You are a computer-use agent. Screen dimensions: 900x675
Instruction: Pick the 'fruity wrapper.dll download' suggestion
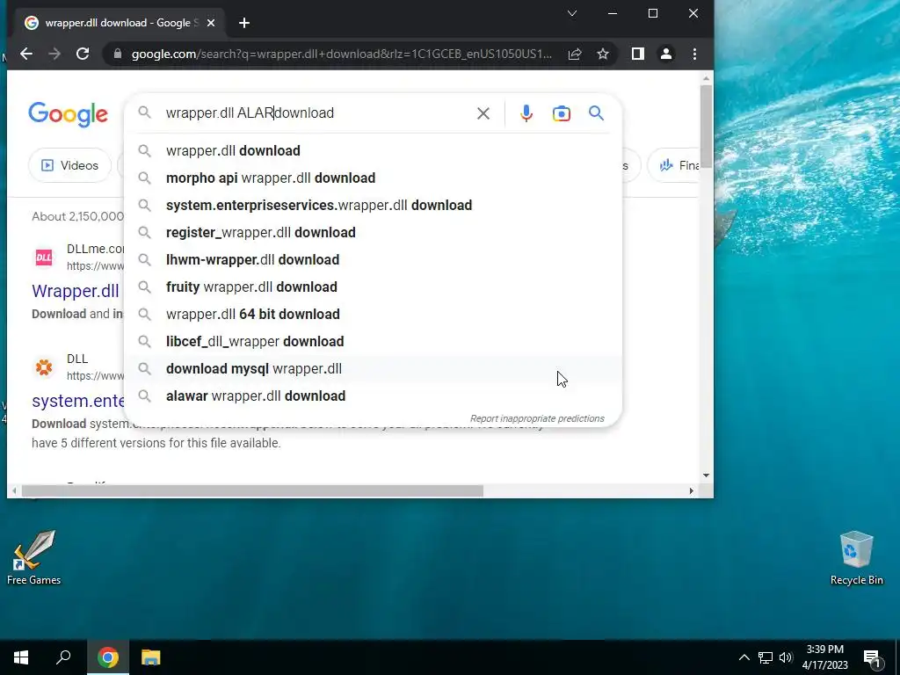tap(373, 287)
